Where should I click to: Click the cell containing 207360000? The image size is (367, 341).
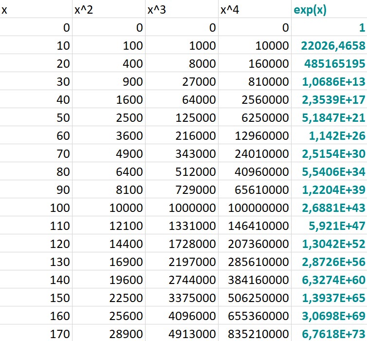(x=255, y=244)
